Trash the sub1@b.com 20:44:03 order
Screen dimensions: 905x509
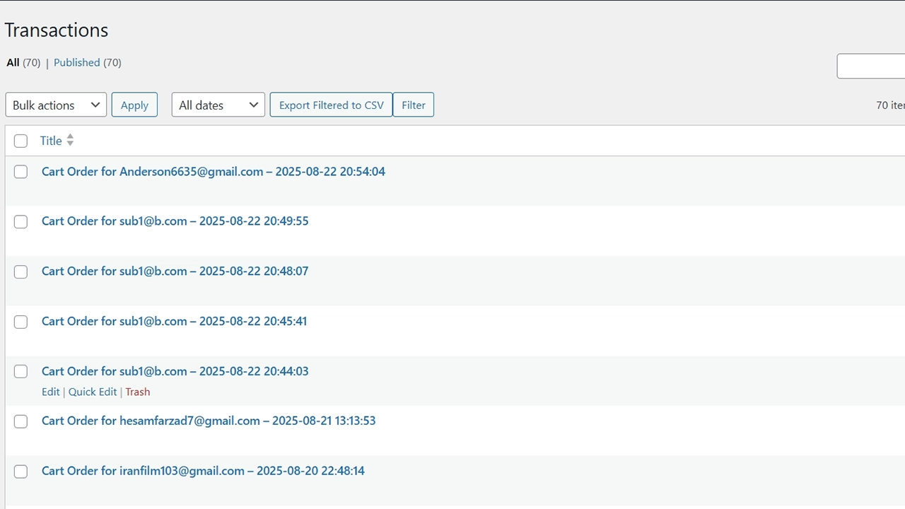coord(138,392)
